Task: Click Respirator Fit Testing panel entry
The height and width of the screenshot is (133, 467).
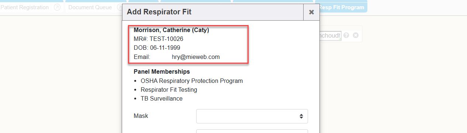Action: tap(169, 90)
